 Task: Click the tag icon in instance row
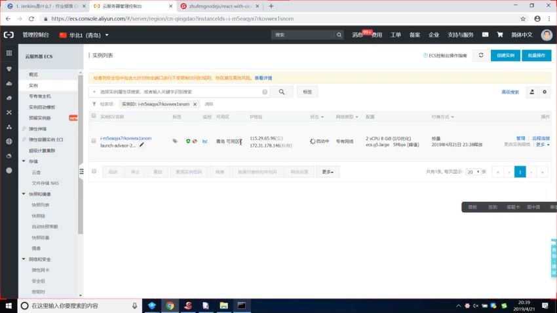tap(175, 141)
